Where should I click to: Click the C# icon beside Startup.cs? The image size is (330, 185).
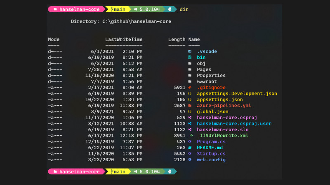point(190,153)
